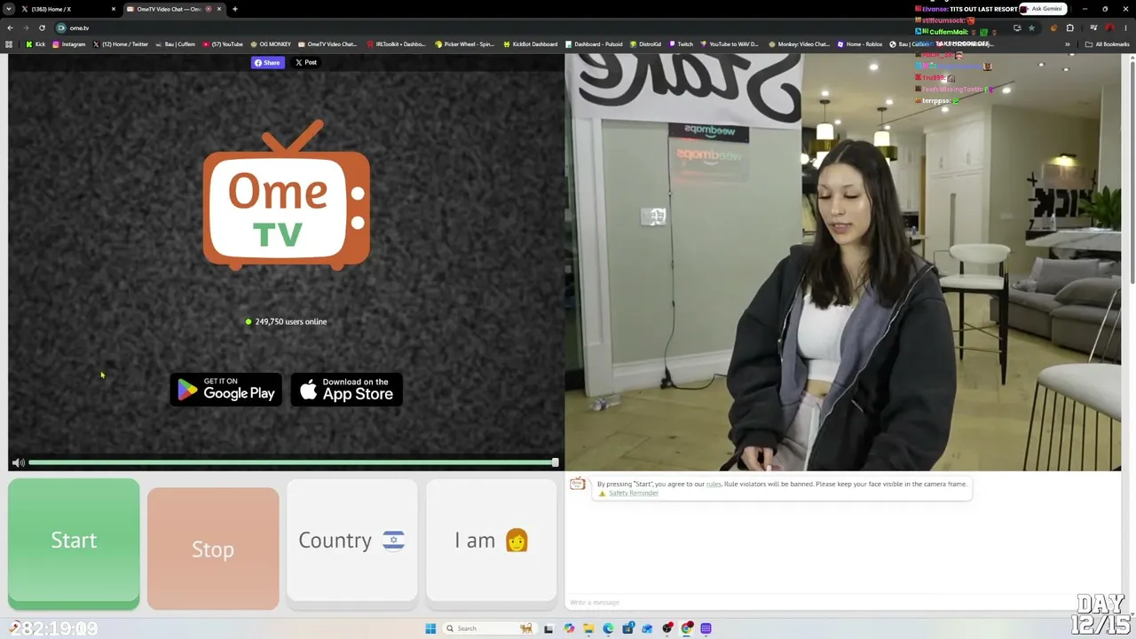1136x639 pixels.
Task: Adjust the volume slider handle
Action: point(555,462)
